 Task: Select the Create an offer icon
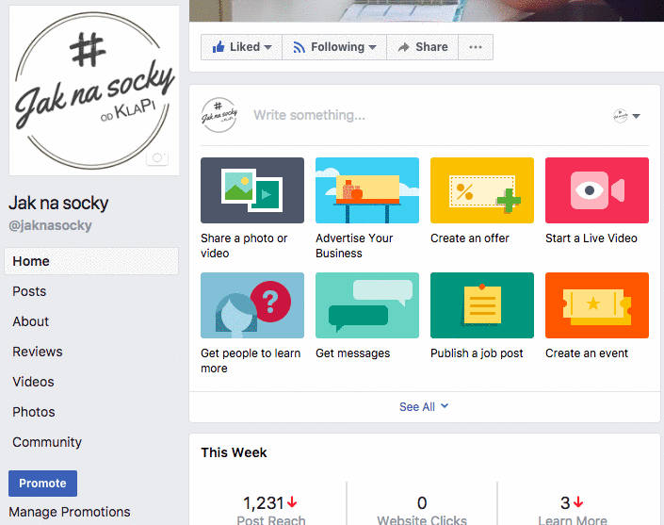(482, 190)
